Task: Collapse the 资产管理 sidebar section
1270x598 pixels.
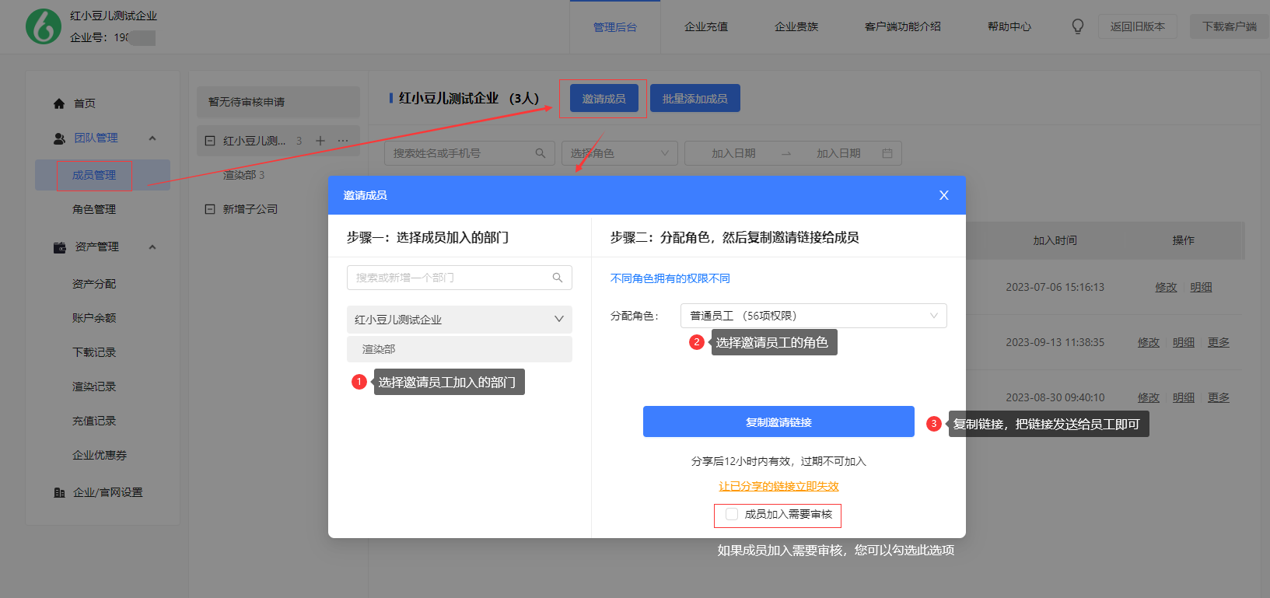Action: pos(152,247)
